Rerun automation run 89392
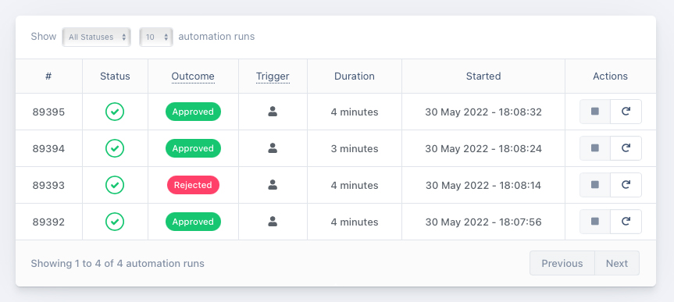This screenshot has height=302, width=674. click(x=626, y=222)
